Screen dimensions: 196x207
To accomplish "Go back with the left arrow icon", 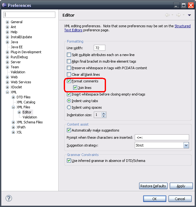I will click(167, 15).
